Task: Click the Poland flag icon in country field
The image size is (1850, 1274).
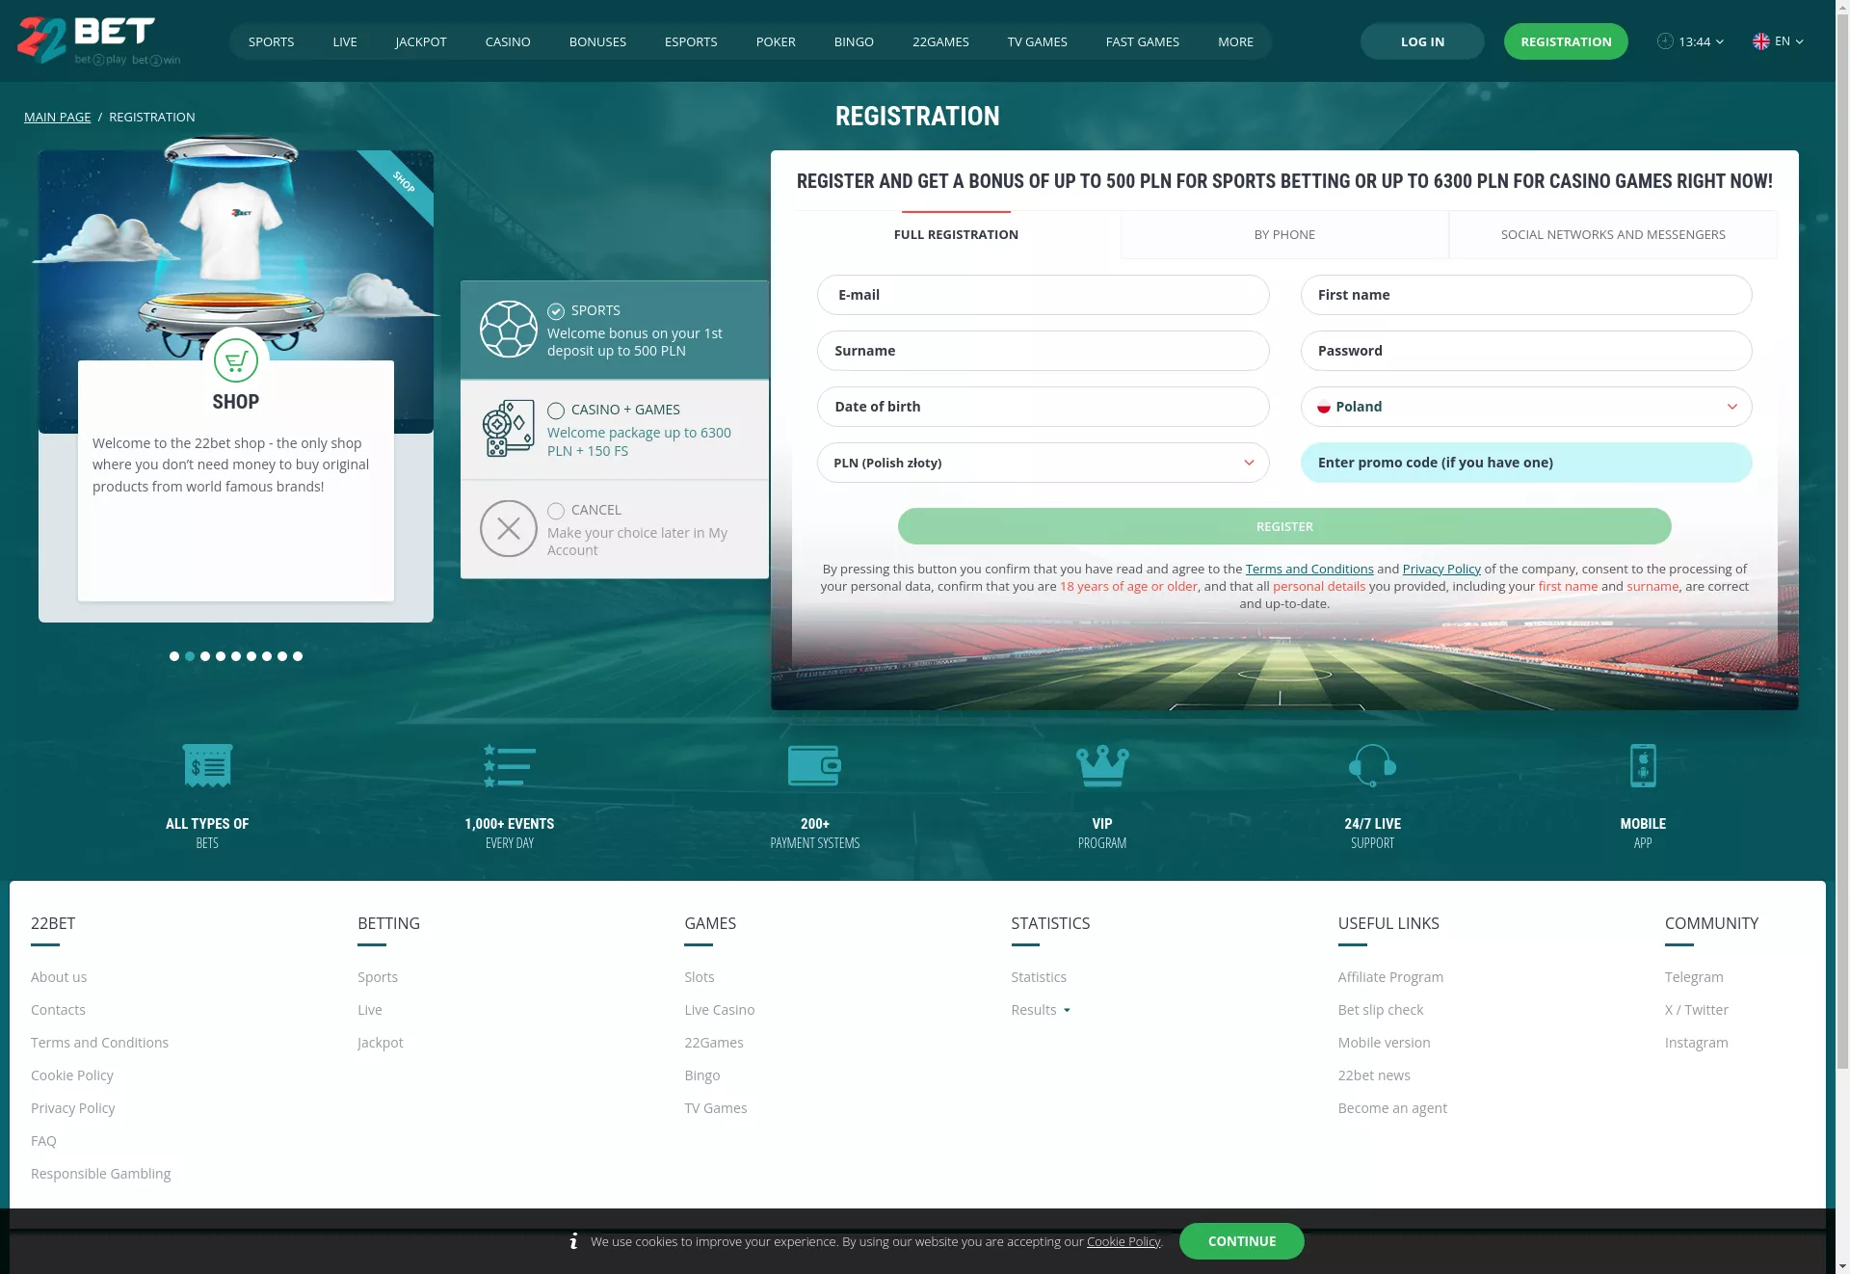Action: [1324, 407]
